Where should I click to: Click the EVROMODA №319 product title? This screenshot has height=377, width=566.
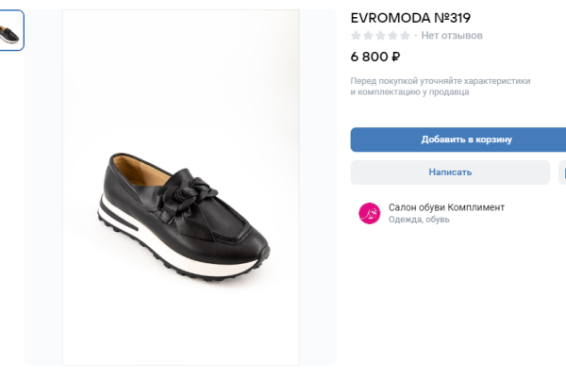(410, 17)
